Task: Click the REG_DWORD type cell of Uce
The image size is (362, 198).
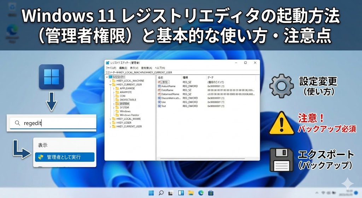Action: [x=190, y=102]
